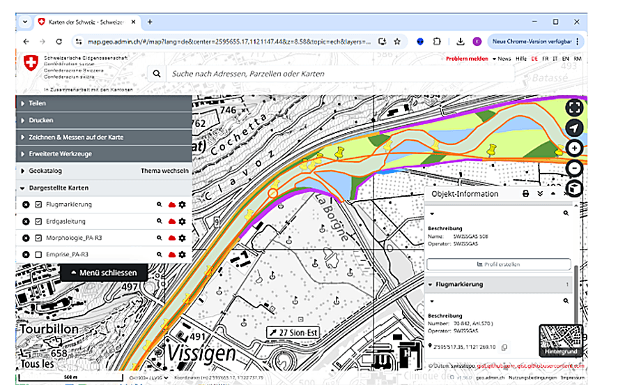
Task: Click Neue Chrome-Version verfügbar button
Action: pos(535,41)
